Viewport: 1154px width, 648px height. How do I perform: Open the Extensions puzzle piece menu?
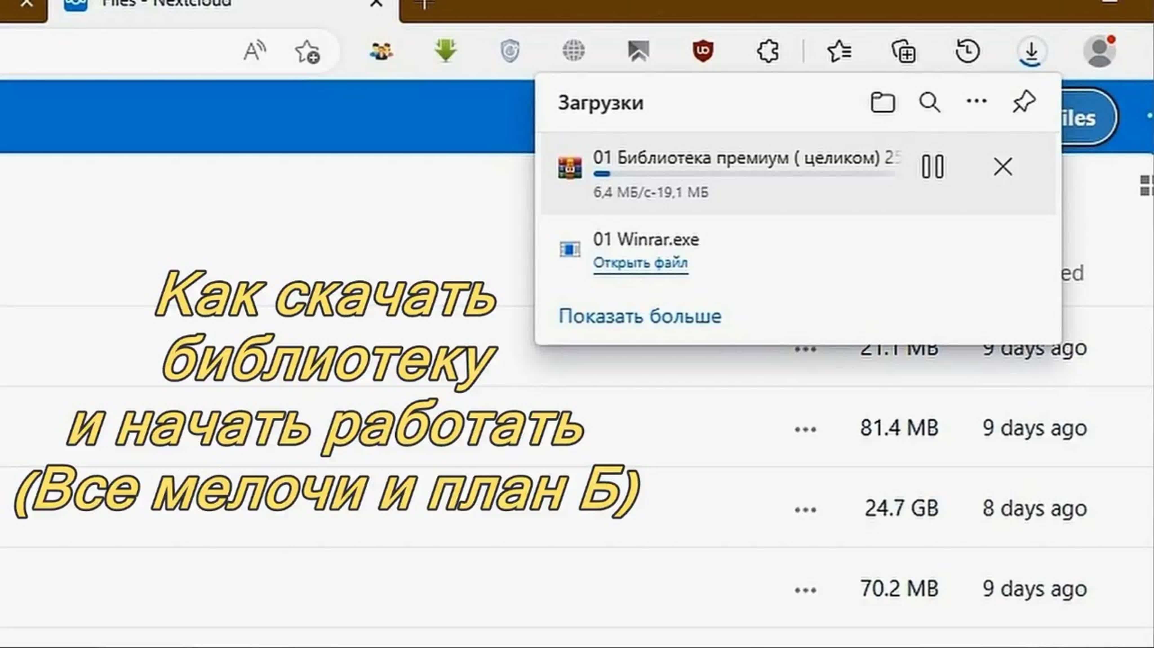coord(767,51)
